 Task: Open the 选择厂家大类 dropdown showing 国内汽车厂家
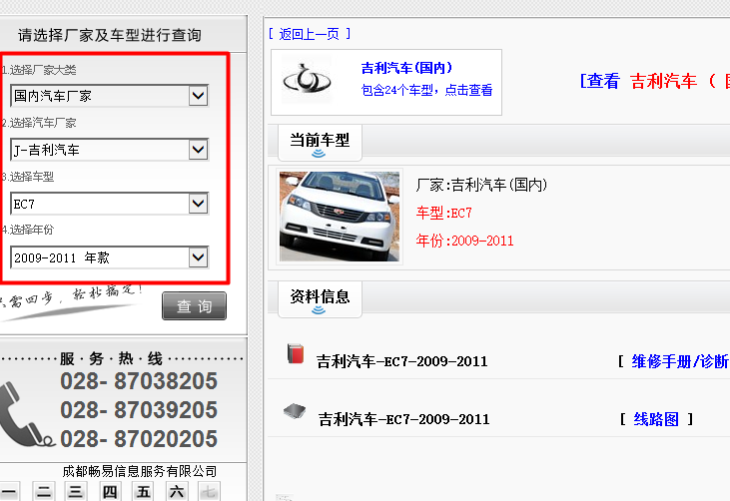[x=110, y=96]
